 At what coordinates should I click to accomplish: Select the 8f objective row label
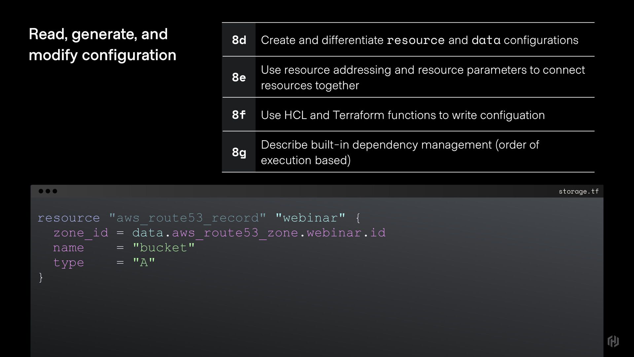239,115
